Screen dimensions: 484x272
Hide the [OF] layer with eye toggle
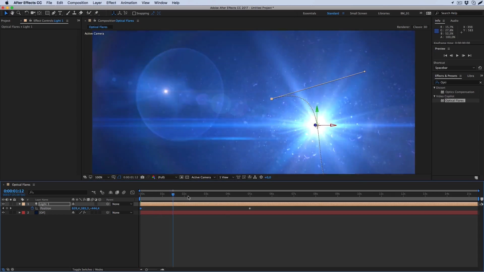point(3,213)
